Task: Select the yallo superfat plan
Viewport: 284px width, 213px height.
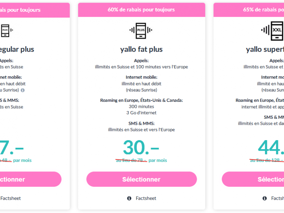Action: point(253,179)
